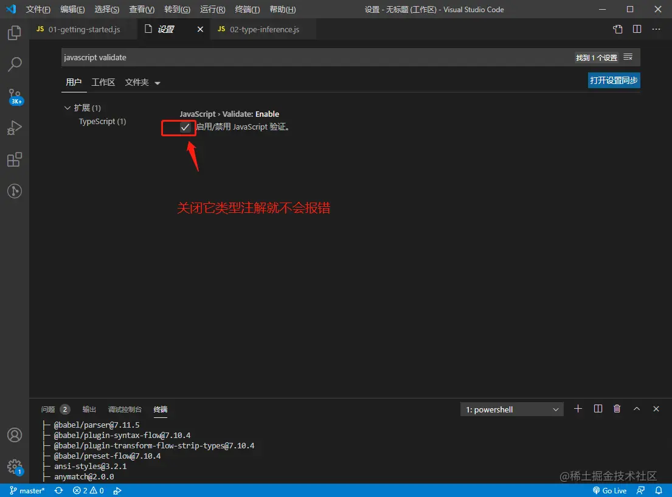Switch to 01-getting-started.js tab
The image size is (672, 497).
(x=83, y=29)
